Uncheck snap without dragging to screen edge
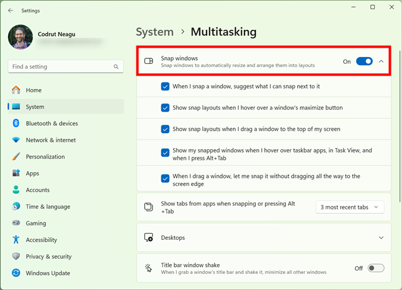The width and height of the screenshot is (402, 290). 165,178
